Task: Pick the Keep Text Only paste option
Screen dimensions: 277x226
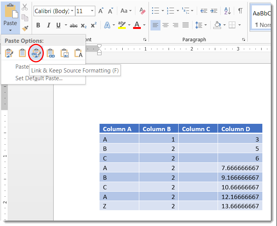Action: point(78,53)
